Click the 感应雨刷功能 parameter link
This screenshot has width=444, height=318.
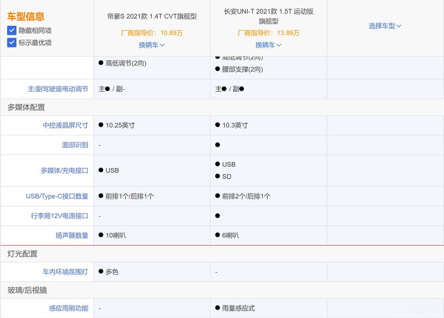(71, 308)
